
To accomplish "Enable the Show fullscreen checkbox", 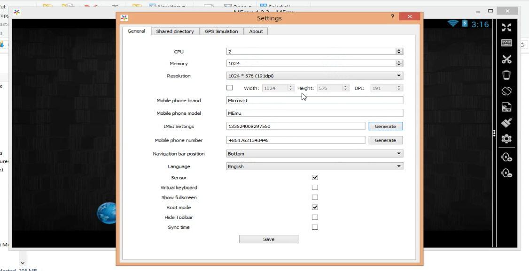I will coord(315,197).
